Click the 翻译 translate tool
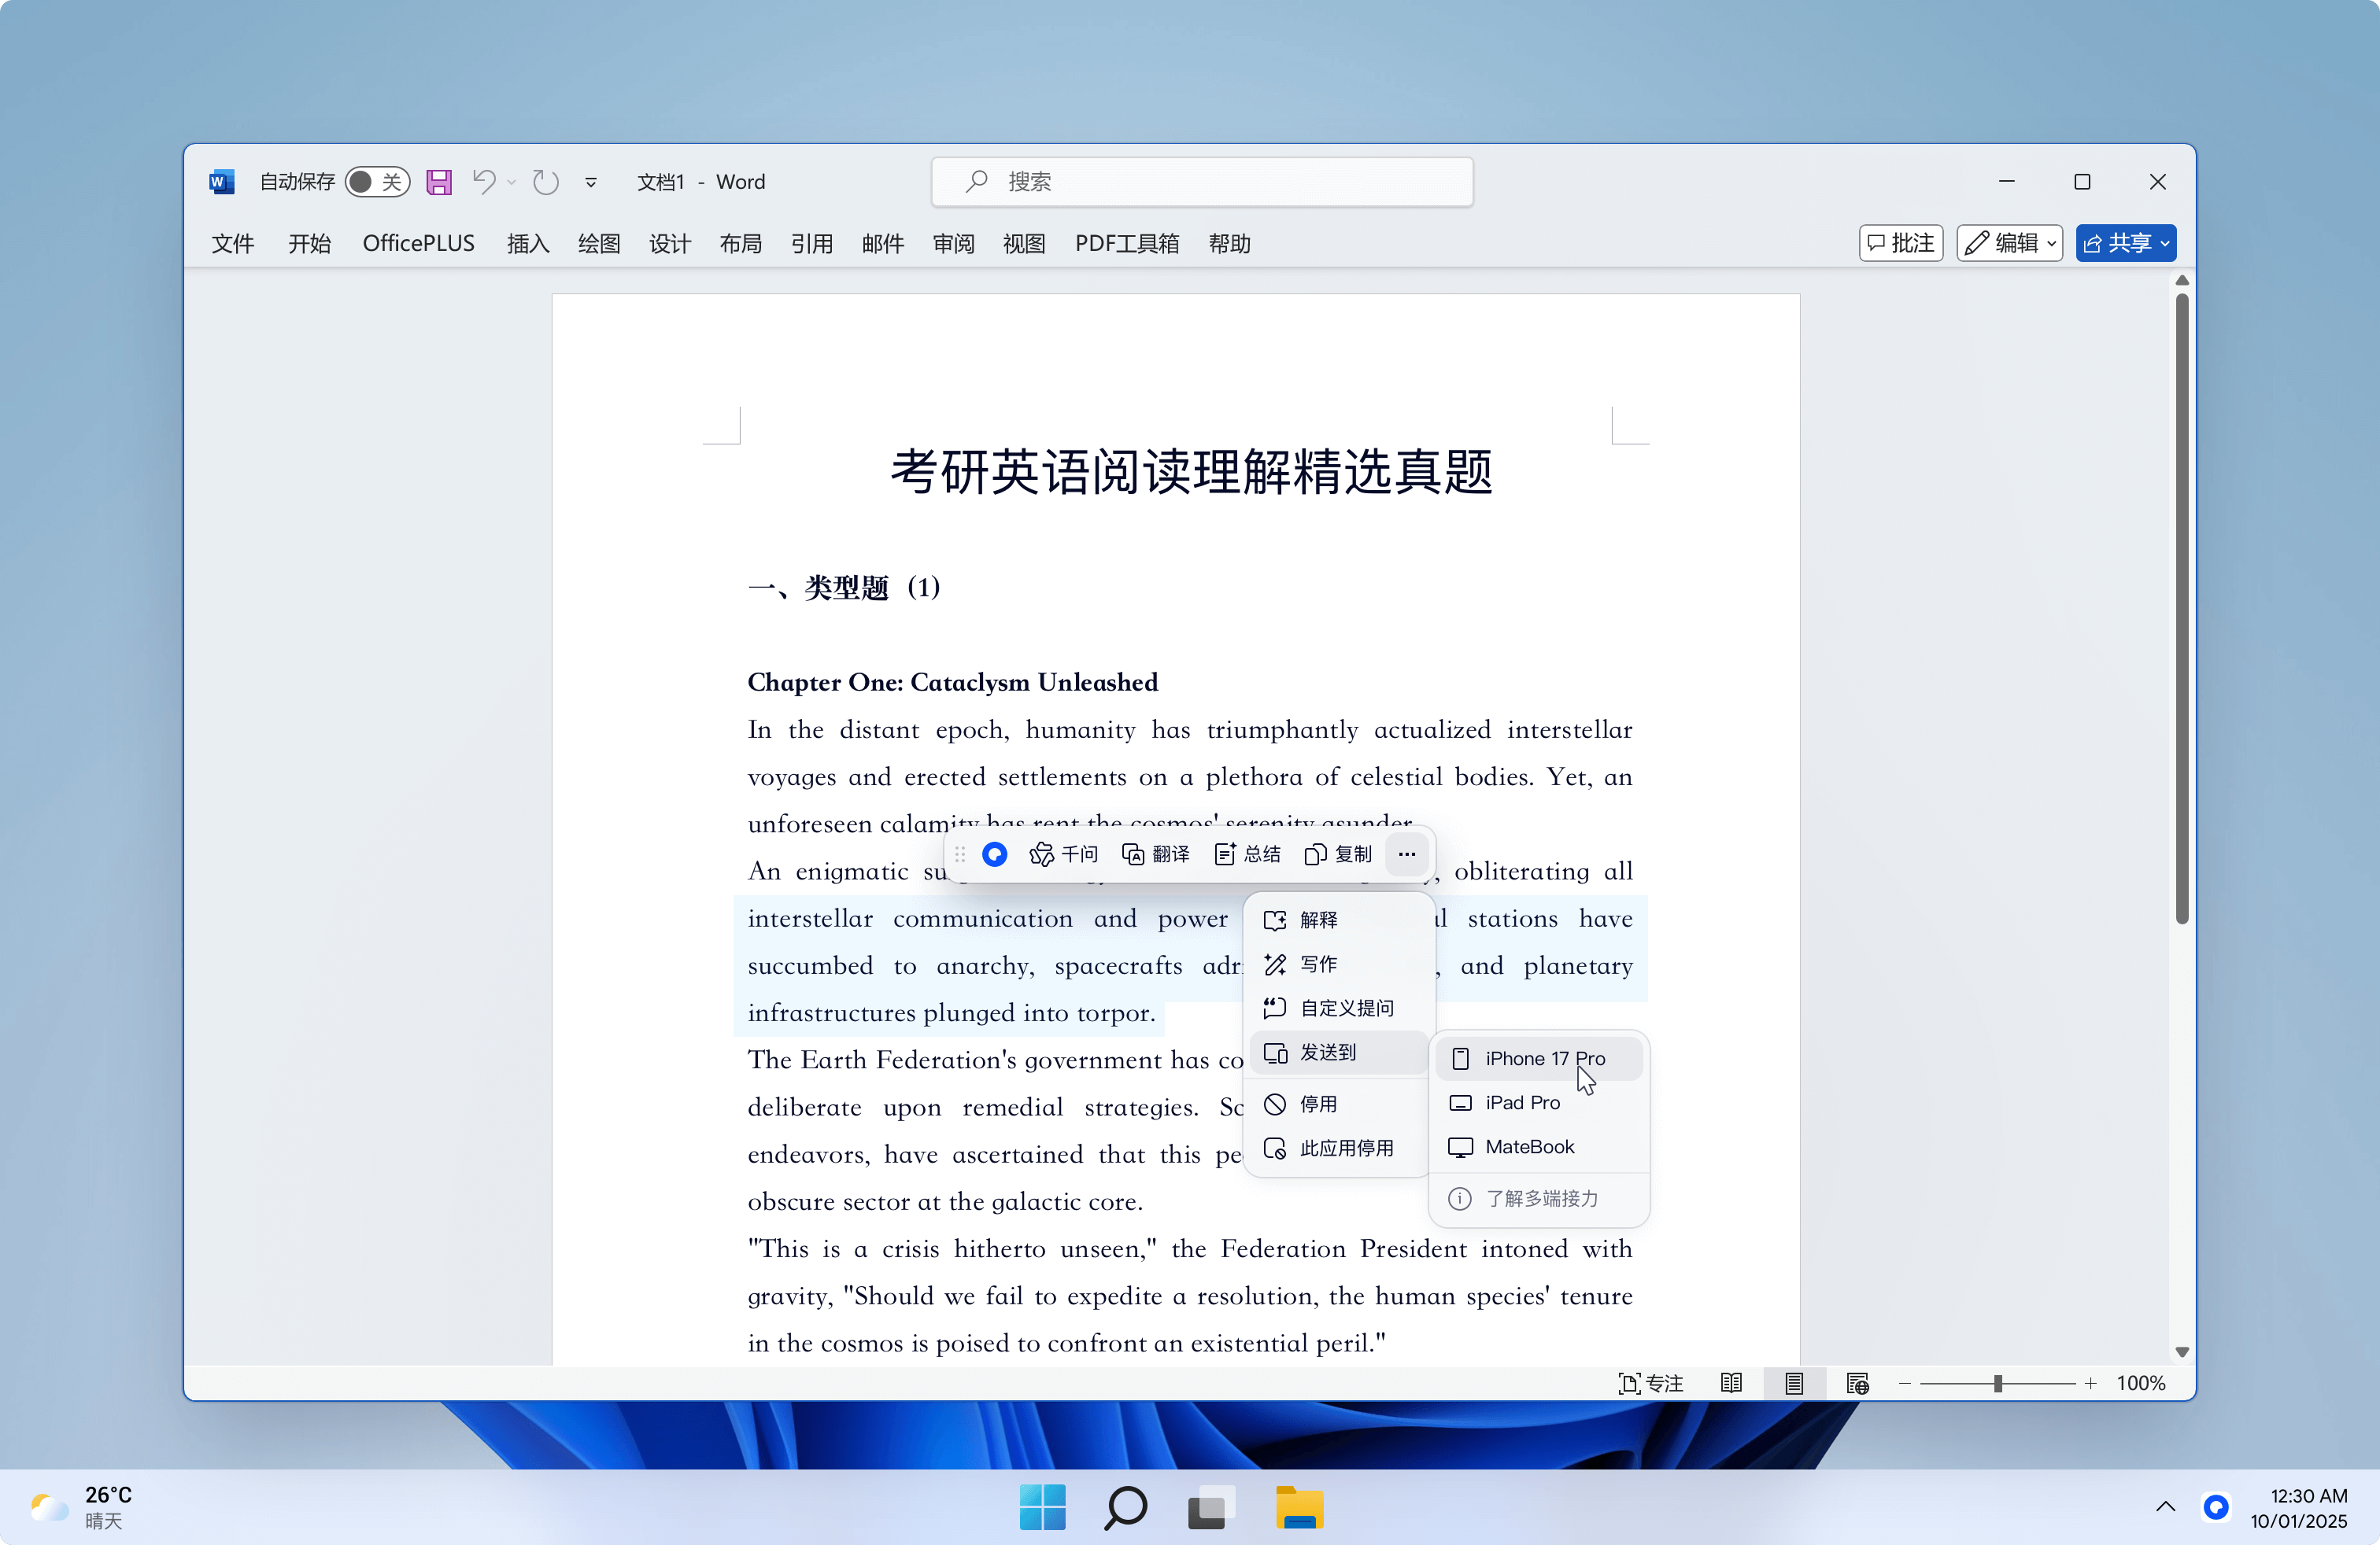Viewport: 2380px width, 1545px height. click(x=1155, y=854)
